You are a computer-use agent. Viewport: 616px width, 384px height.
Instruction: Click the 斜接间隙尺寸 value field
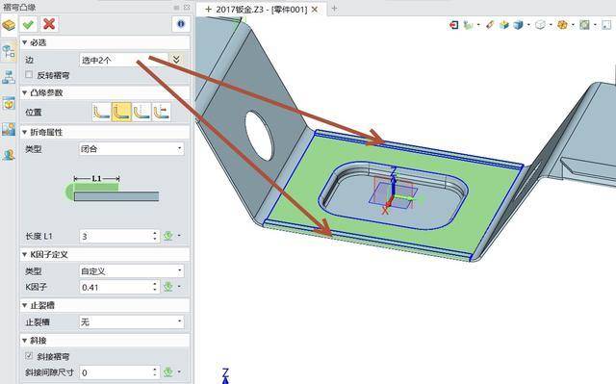115,371
